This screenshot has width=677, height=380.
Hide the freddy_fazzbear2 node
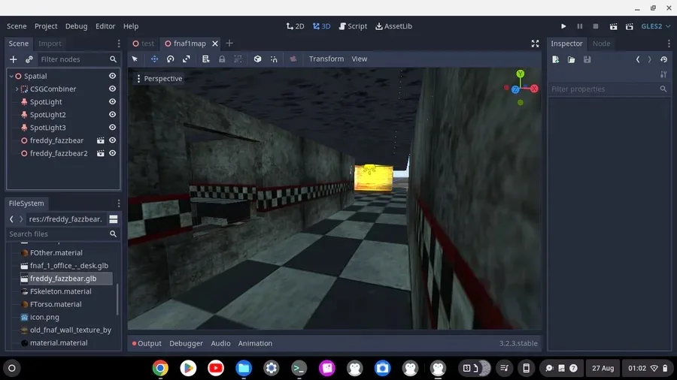[x=112, y=153]
